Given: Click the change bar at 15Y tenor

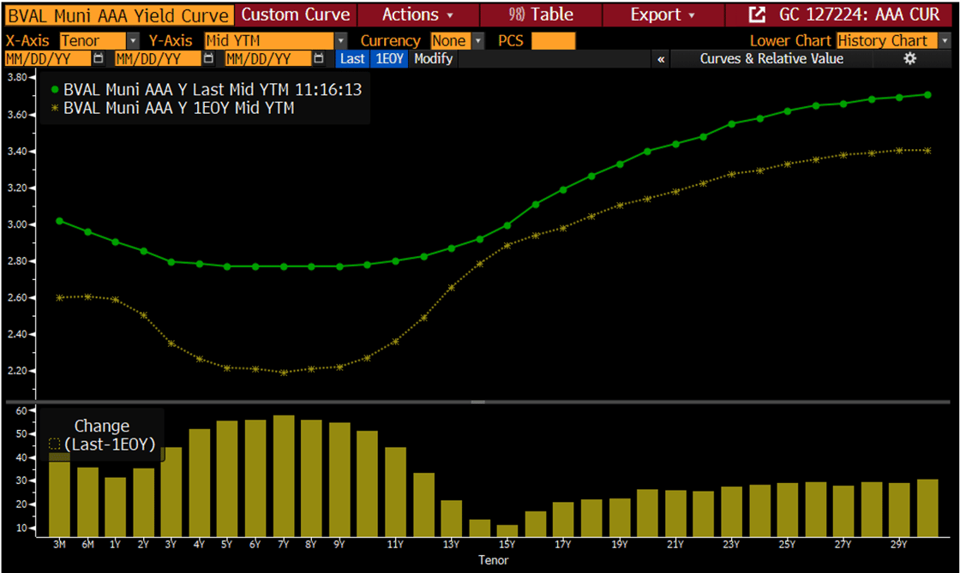Looking at the screenshot, I should click(507, 531).
